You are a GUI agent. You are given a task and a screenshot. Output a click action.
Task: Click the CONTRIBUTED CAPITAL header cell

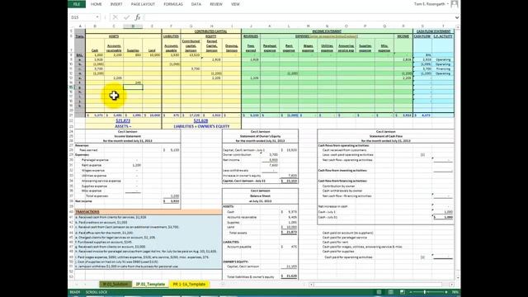coord(211,31)
